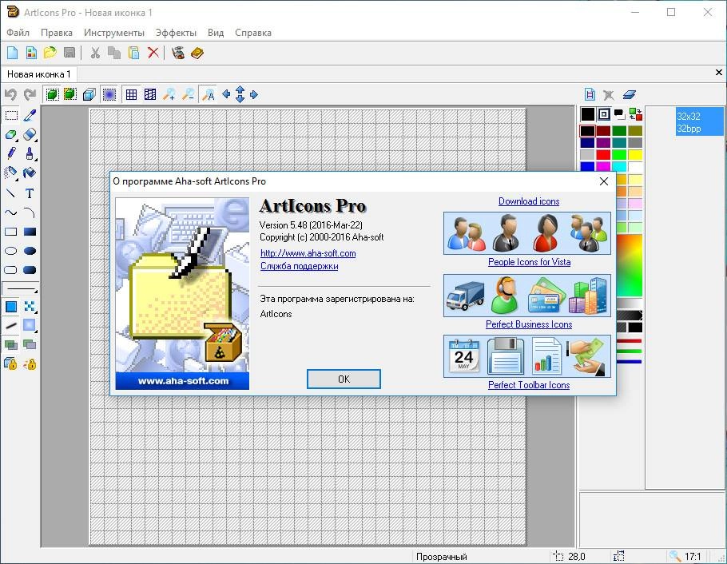Click the foreground black color box

coord(587,114)
